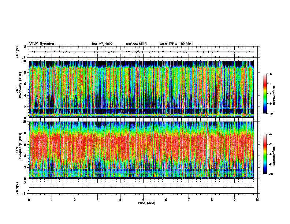
Task: Click the ch.2 colorbar log(PSD) label
Action: 274,156
